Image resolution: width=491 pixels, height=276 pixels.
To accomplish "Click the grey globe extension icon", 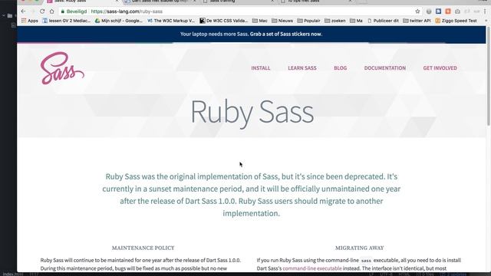I will (429, 11).
